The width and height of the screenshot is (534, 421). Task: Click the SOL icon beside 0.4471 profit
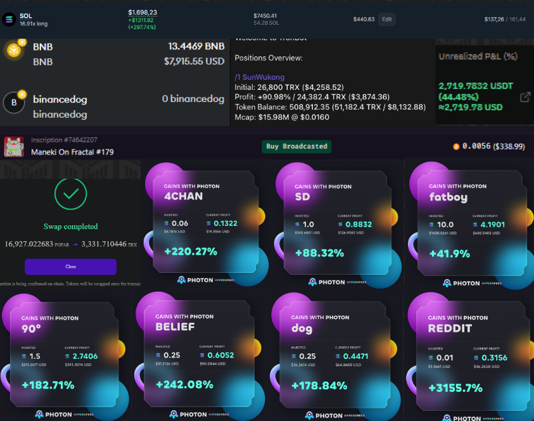click(338, 356)
